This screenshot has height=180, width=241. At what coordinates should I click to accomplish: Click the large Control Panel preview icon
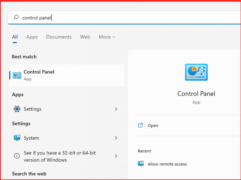tap(196, 72)
